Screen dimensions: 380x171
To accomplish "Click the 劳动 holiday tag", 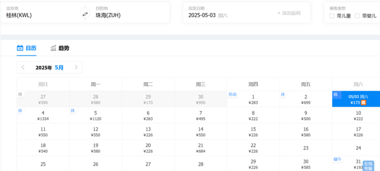I will click(232, 94).
